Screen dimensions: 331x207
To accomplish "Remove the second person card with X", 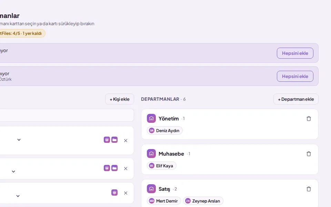I will tap(126, 169).
